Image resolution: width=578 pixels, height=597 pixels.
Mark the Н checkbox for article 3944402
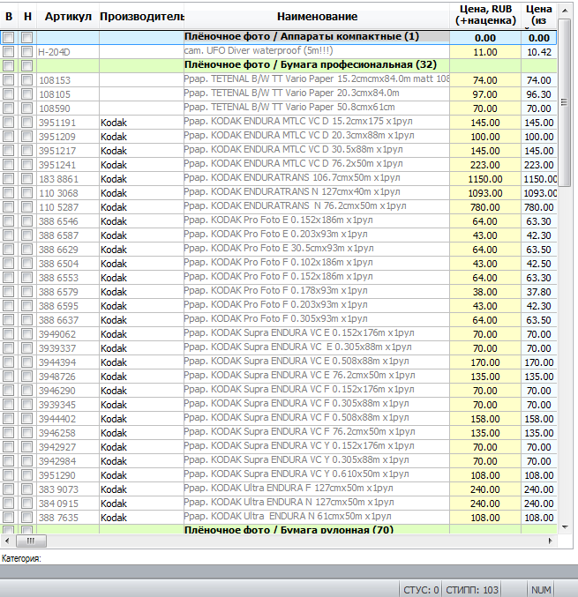pyautogui.click(x=26, y=418)
